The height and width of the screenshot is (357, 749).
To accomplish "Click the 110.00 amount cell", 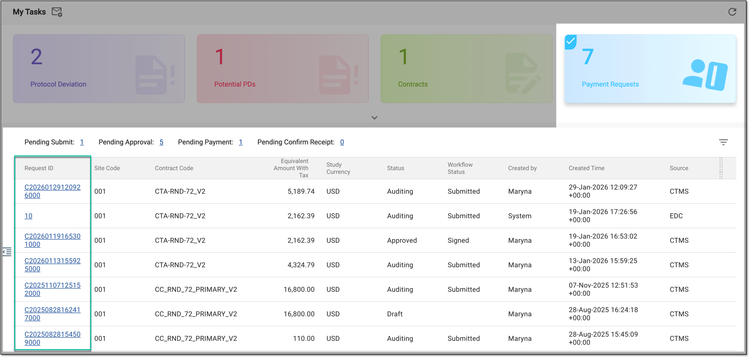I will pos(304,339).
